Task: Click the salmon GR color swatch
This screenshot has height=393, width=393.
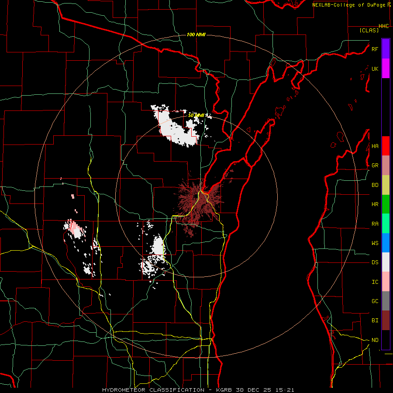Action: tap(386, 165)
